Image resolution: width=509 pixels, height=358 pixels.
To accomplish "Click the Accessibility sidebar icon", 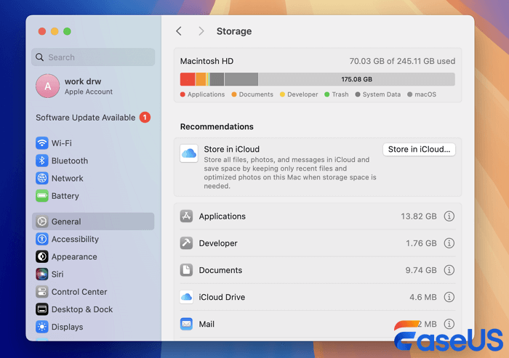I will coord(42,239).
